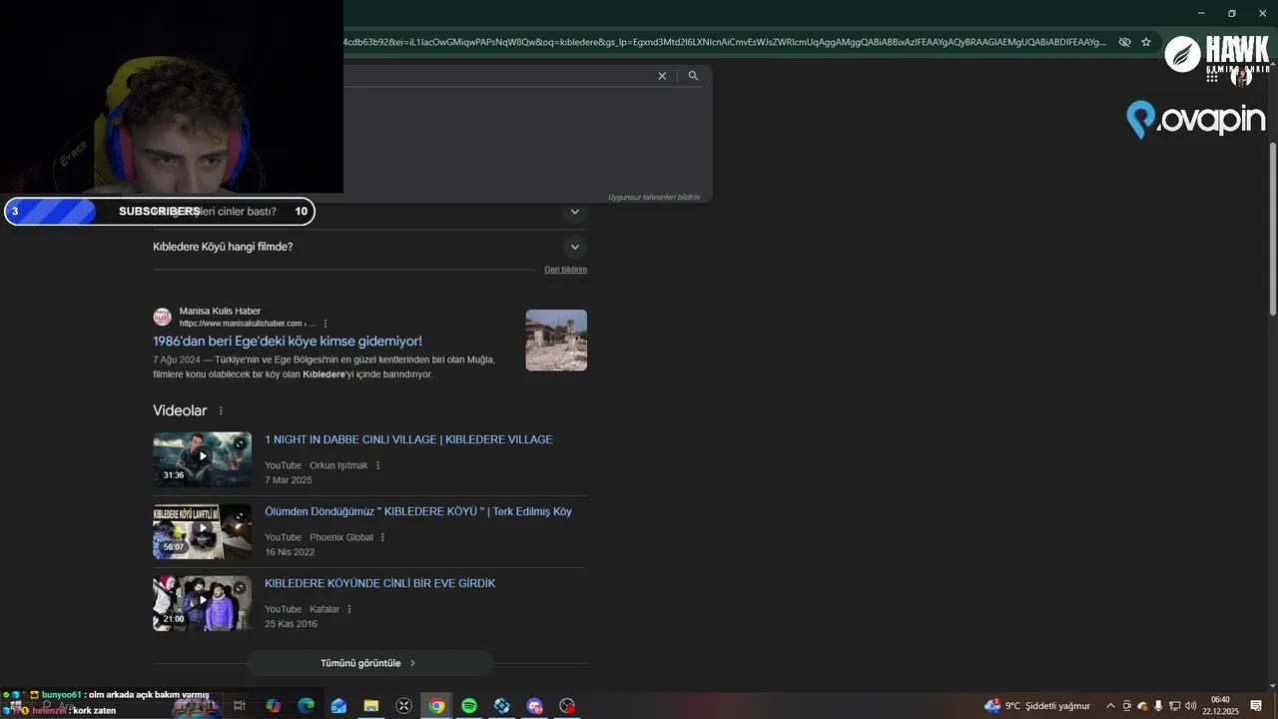Clear the Google search box text
The height and width of the screenshot is (719, 1278).
click(662, 76)
